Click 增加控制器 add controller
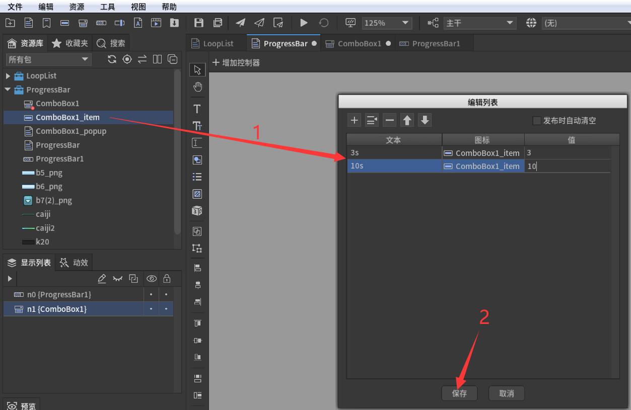Image resolution: width=631 pixels, height=410 pixels. pyautogui.click(x=236, y=62)
